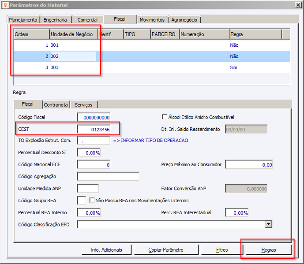Click the Regras button
Viewport: 304px width, 264px height.
269,250
